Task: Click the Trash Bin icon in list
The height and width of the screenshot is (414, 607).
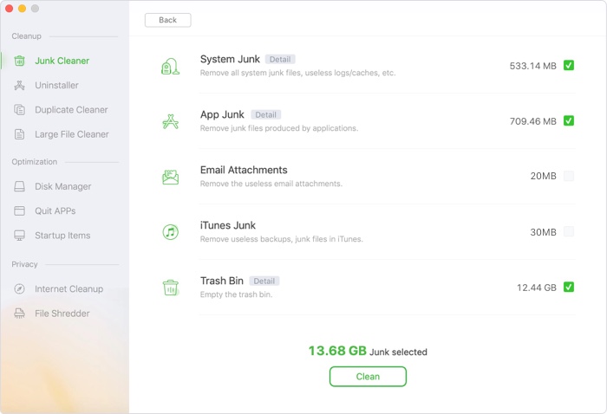Action: click(170, 288)
